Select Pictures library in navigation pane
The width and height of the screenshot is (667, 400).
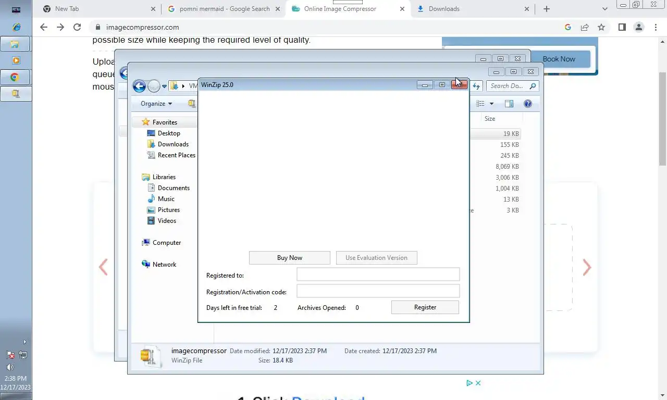coord(169,210)
